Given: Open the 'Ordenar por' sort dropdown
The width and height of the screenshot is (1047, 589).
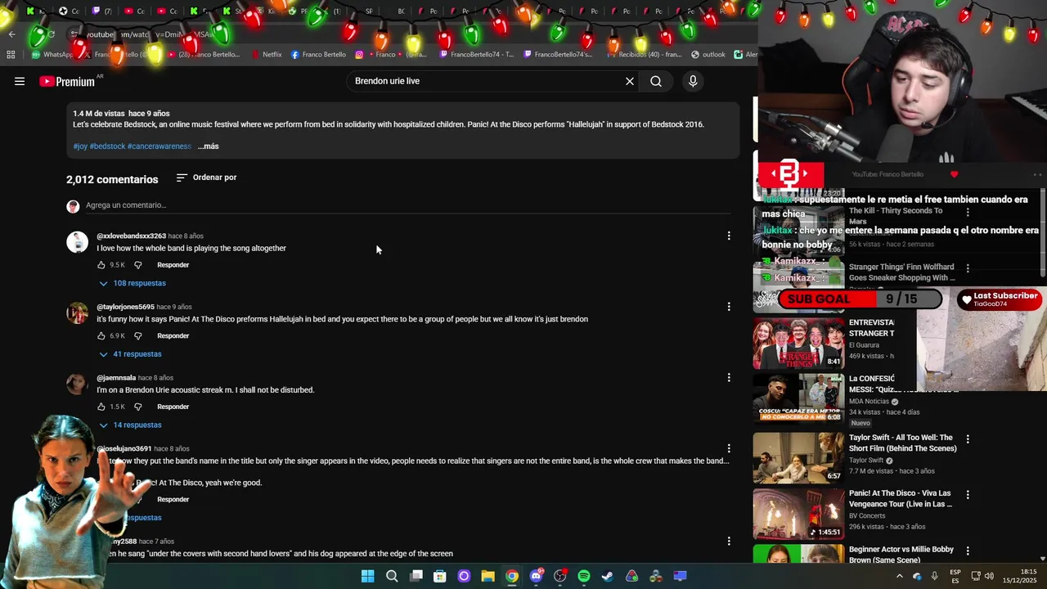Looking at the screenshot, I should 206,178.
